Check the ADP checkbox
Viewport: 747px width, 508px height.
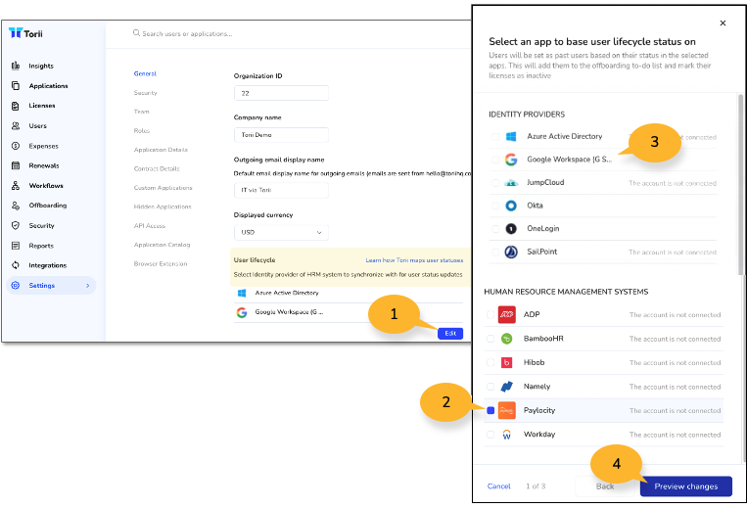pos(490,315)
